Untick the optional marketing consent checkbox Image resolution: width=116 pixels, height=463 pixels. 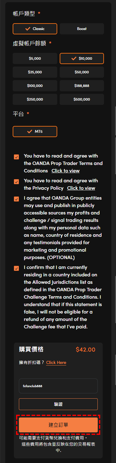pyautogui.click(x=16, y=199)
